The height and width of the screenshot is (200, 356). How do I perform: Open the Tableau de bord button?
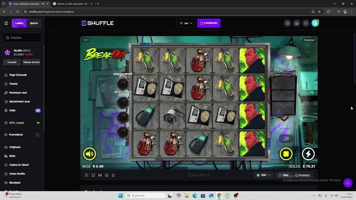pos(31,62)
